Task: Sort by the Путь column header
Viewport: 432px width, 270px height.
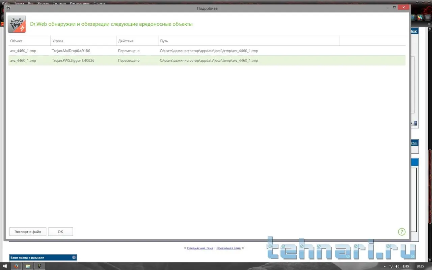Action: point(249,41)
